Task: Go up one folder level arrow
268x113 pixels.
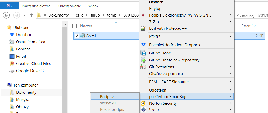Action: coord(31,15)
